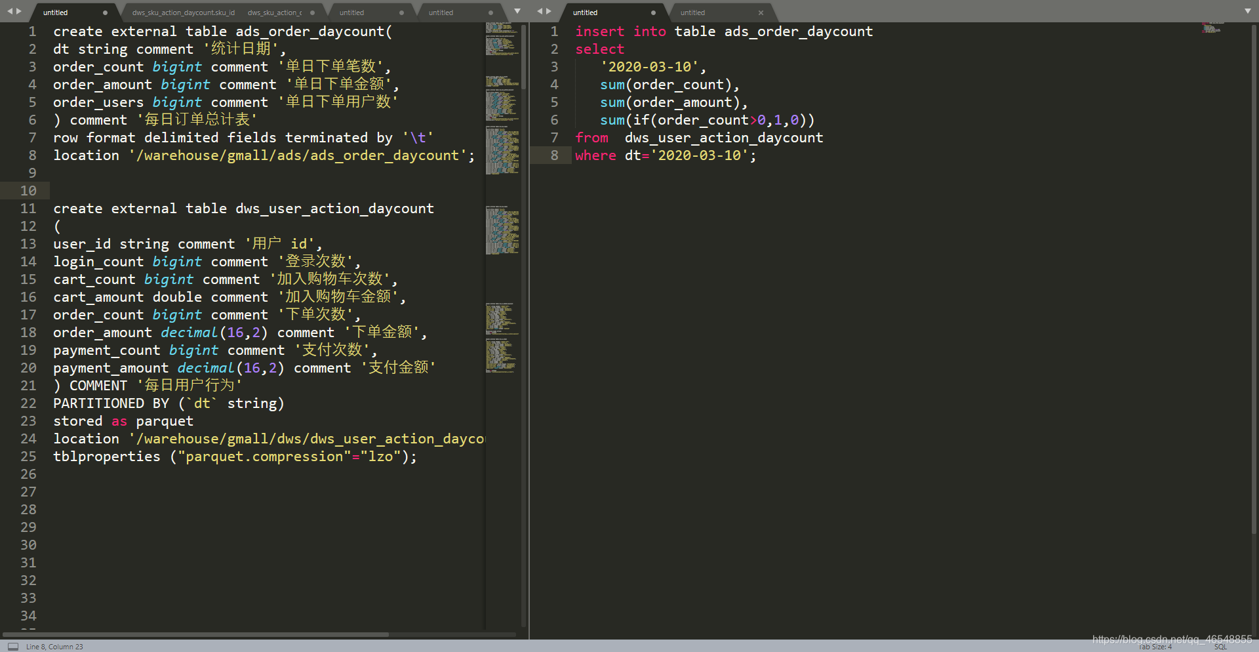This screenshot has height=652, width=1259.
Task: Open the Tab Size: 4 menu in status bar
Action: click(x=1155, y=647)
